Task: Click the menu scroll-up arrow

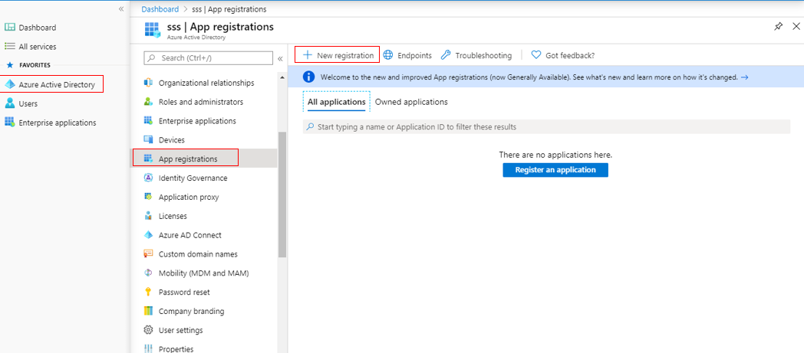Action: tap(282, 77)
